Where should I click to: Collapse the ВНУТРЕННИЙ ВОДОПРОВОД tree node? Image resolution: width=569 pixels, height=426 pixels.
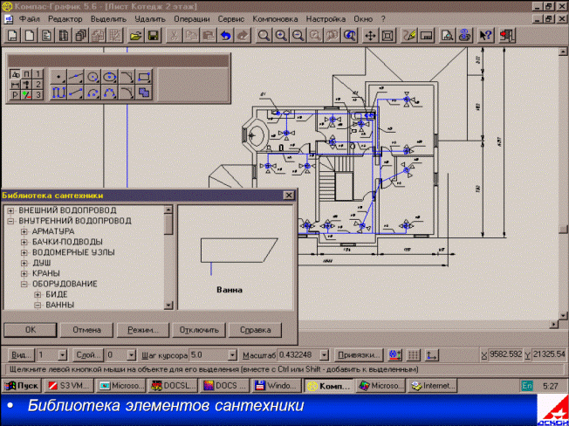click(x=10, y=221)
